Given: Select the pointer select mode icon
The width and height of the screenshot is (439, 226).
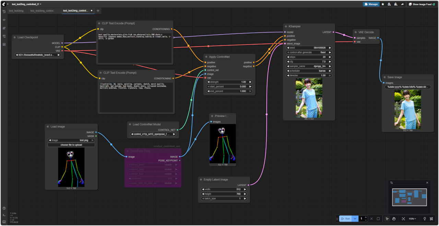Looking at the screenshot, I should 387,219.
